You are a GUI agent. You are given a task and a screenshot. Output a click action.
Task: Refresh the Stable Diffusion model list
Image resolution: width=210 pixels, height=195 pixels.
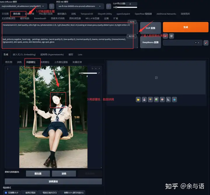[x=52, y=6]
